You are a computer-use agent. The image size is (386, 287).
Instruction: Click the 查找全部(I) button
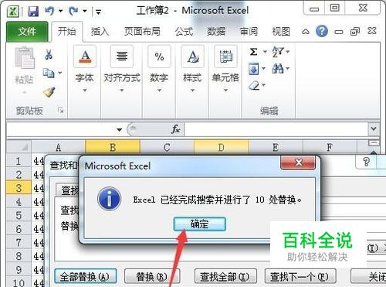pyautogui.click(x=225, y=277)
